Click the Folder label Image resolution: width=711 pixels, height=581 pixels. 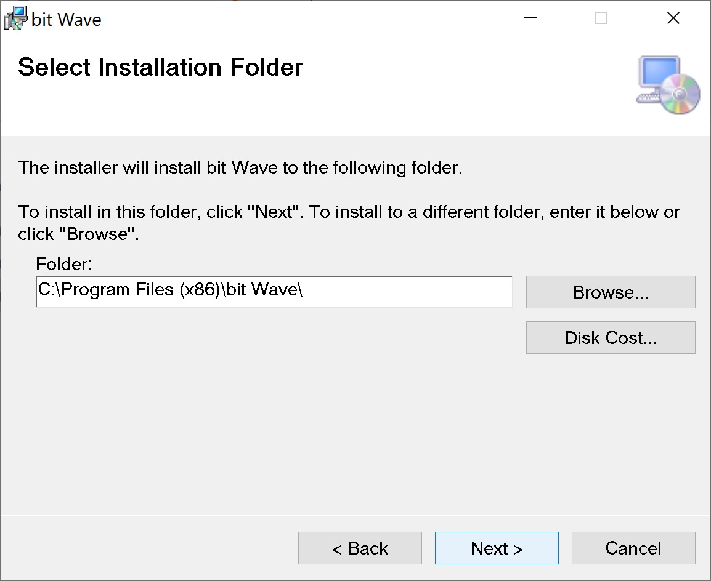[64, 265]
